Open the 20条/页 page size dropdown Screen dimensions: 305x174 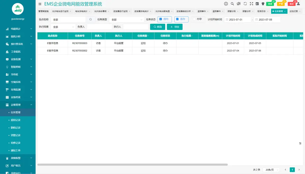271,170
